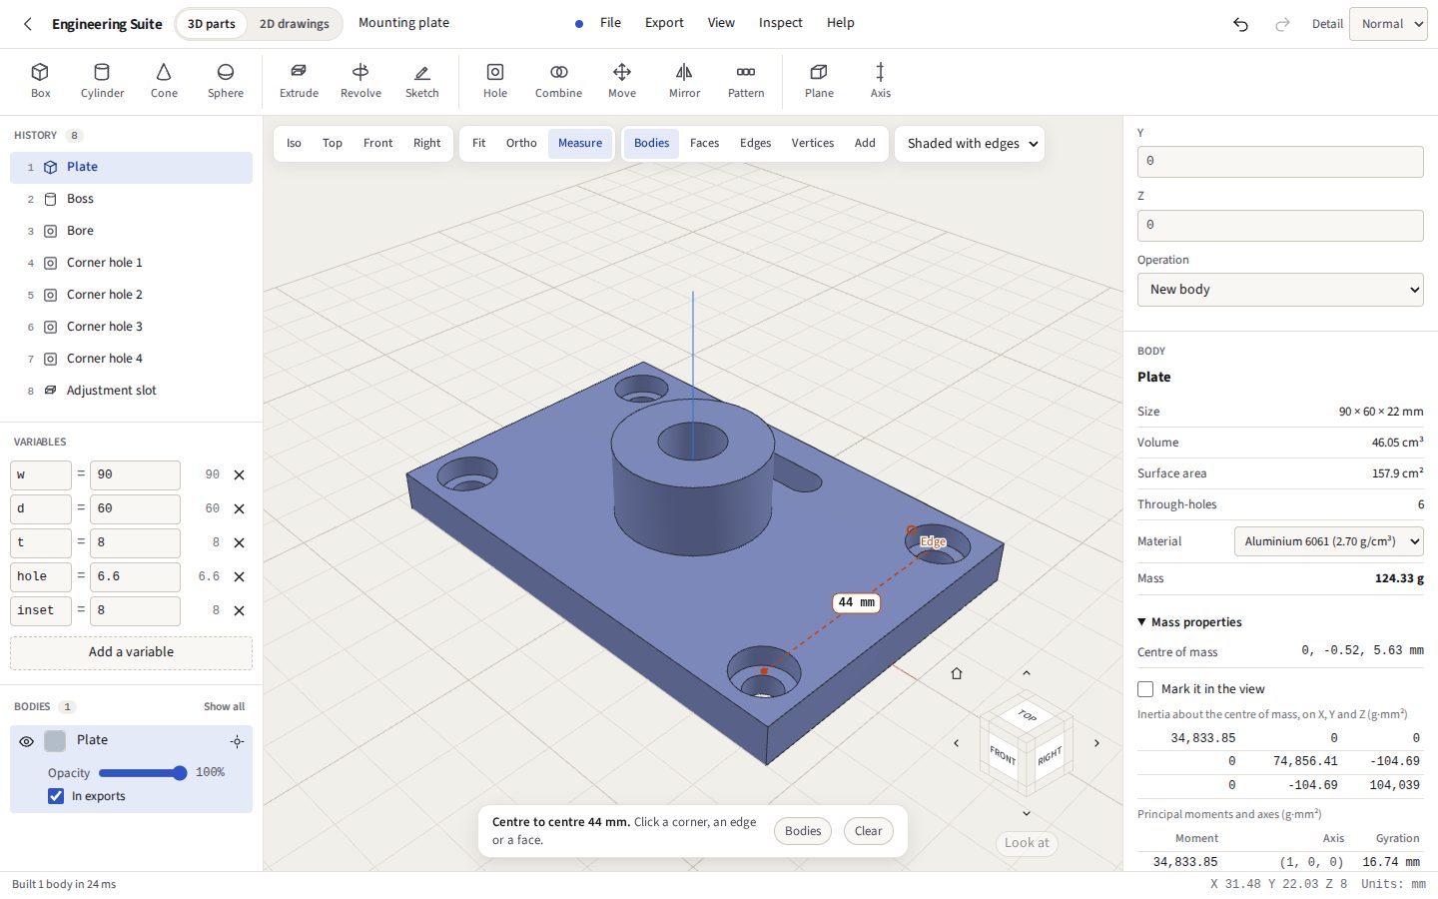This screenshot has width=1438, height=899.
Task: Open the Operation dropdown
Action: point(1280,290)
